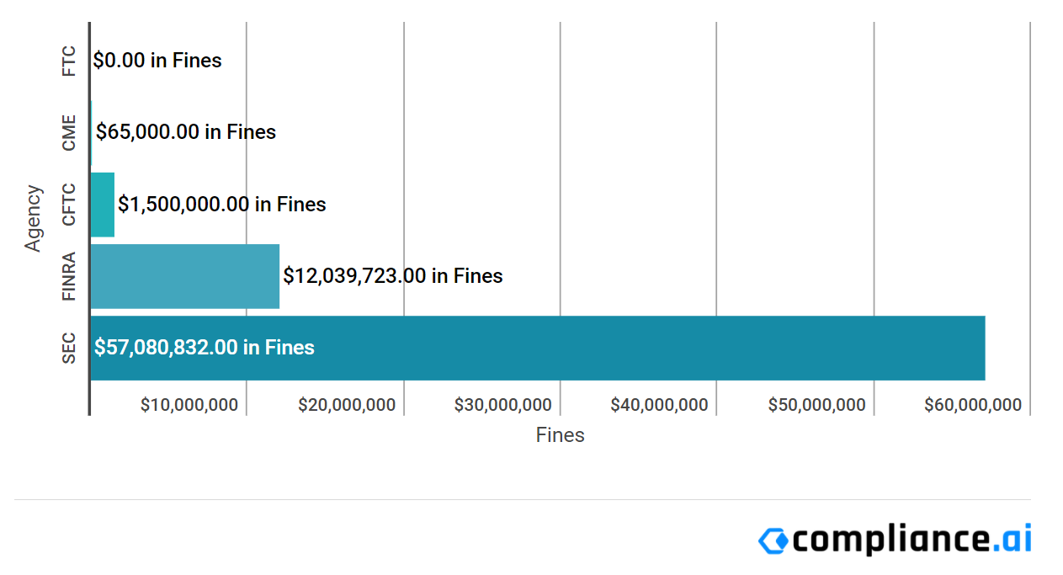Click the FTC axis label
The width and height of the screenshot is (1063, 575).
click(69, 61)
